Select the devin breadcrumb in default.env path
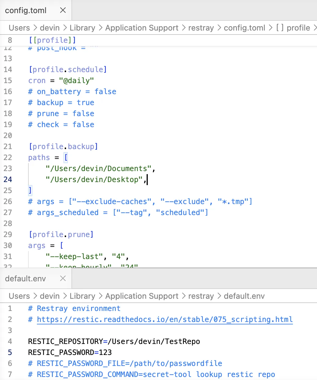 pos(50,296)
